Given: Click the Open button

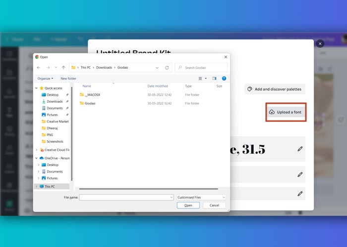Looking at the screenshot, I should pyautogui.click(x=188, y=206).
